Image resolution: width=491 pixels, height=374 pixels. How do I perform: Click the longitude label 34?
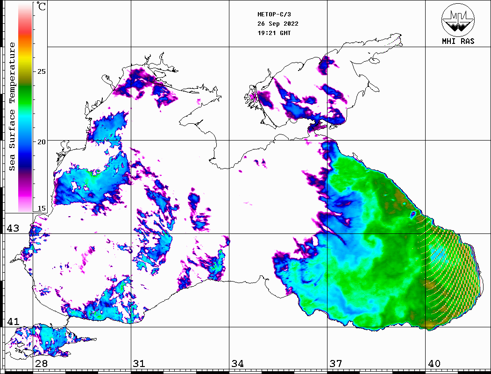point(237,364)
